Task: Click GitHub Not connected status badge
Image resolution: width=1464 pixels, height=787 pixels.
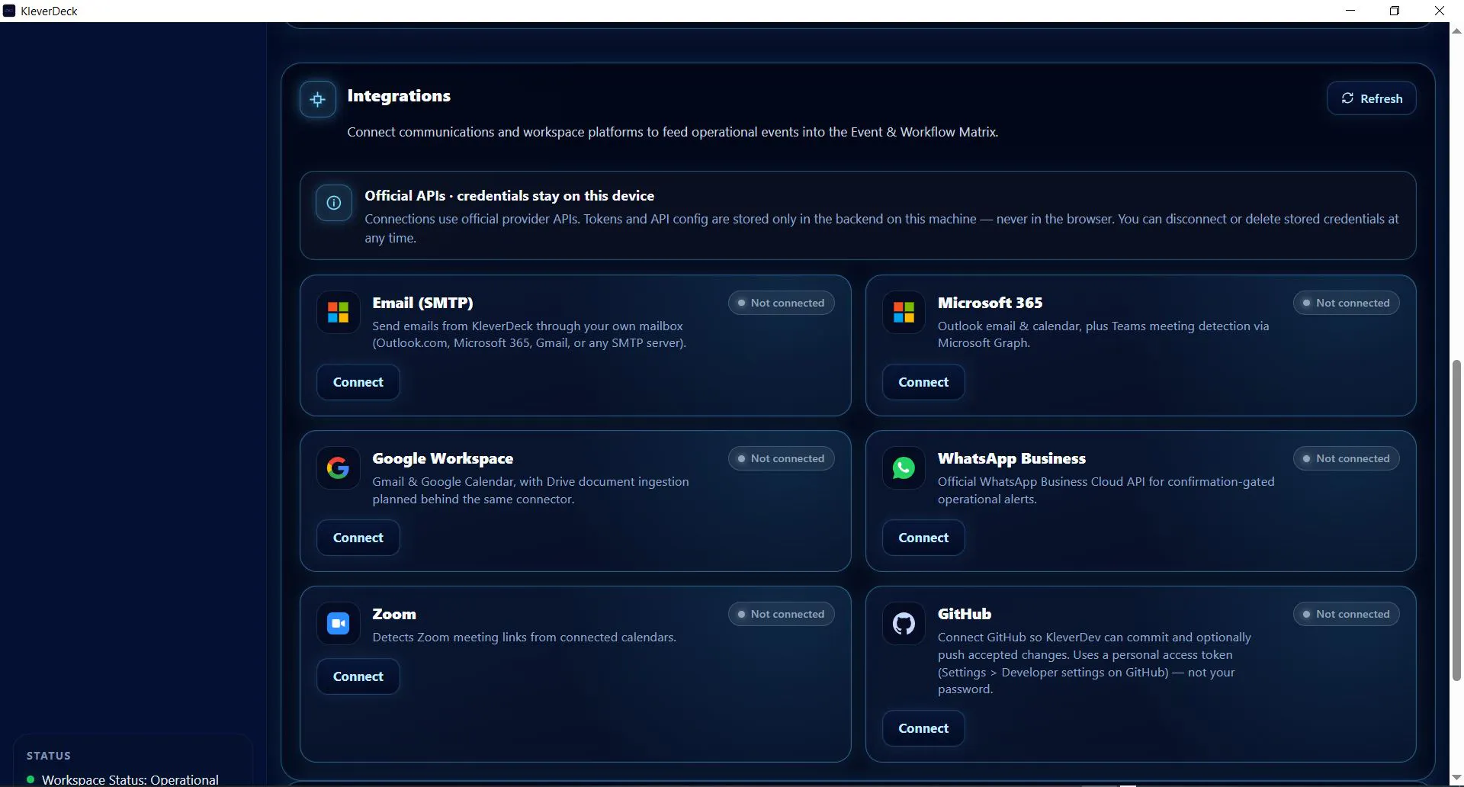Action: point(1346,614)
